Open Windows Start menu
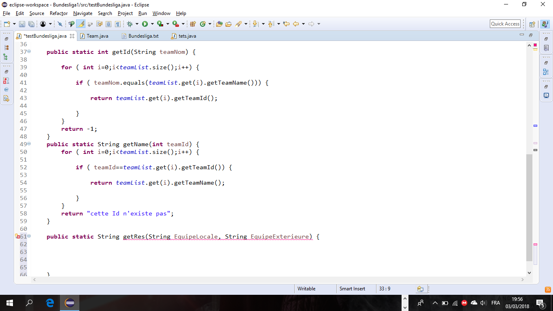The height and width of the screenshot is (311, 553). click(x=10, y=302)
